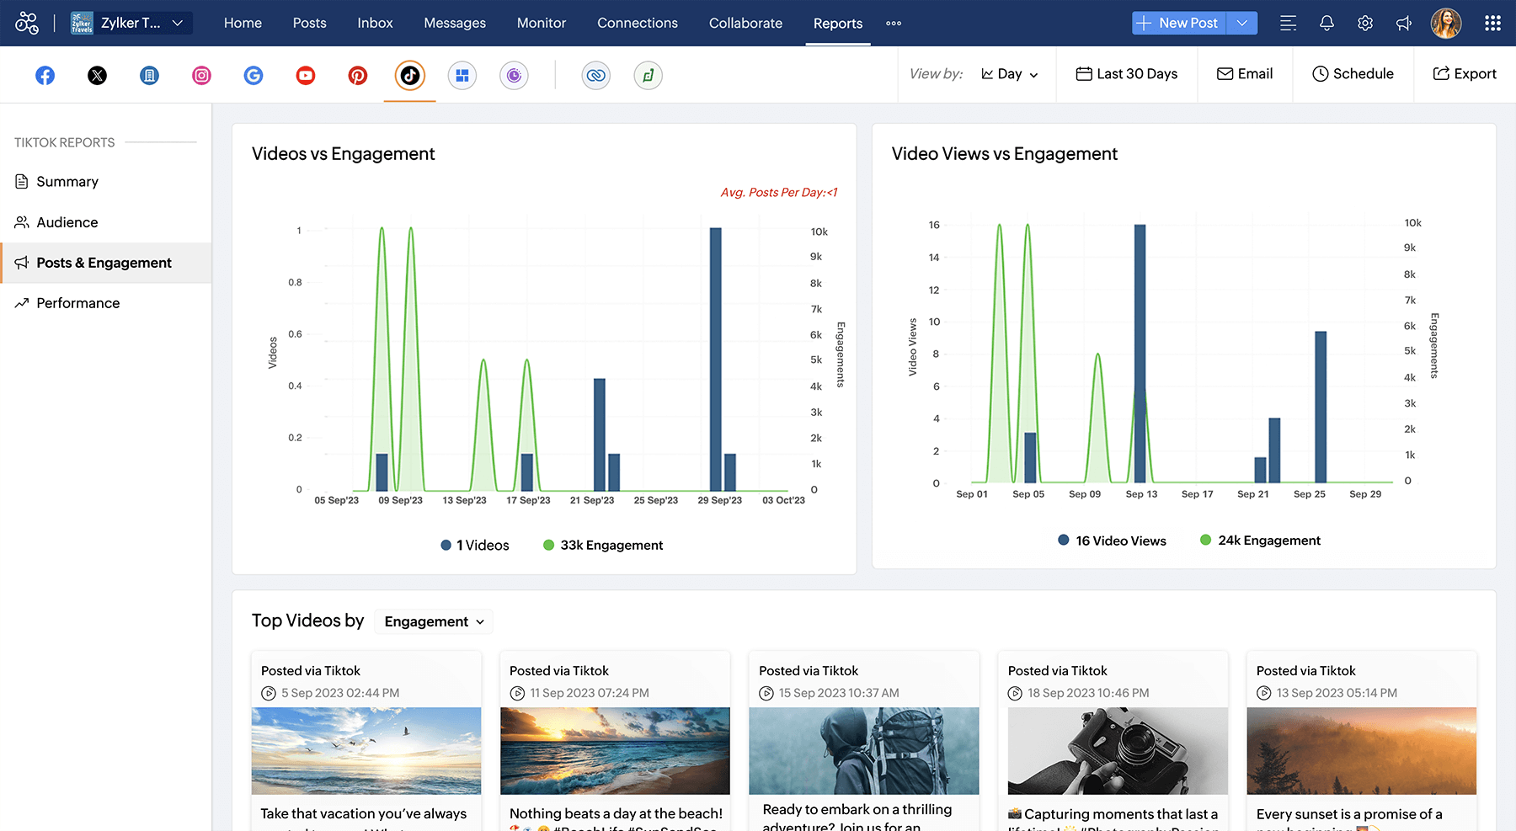Click the TikTok channel icon
The height and width of the screenshot is (831, 1516).
410,76
